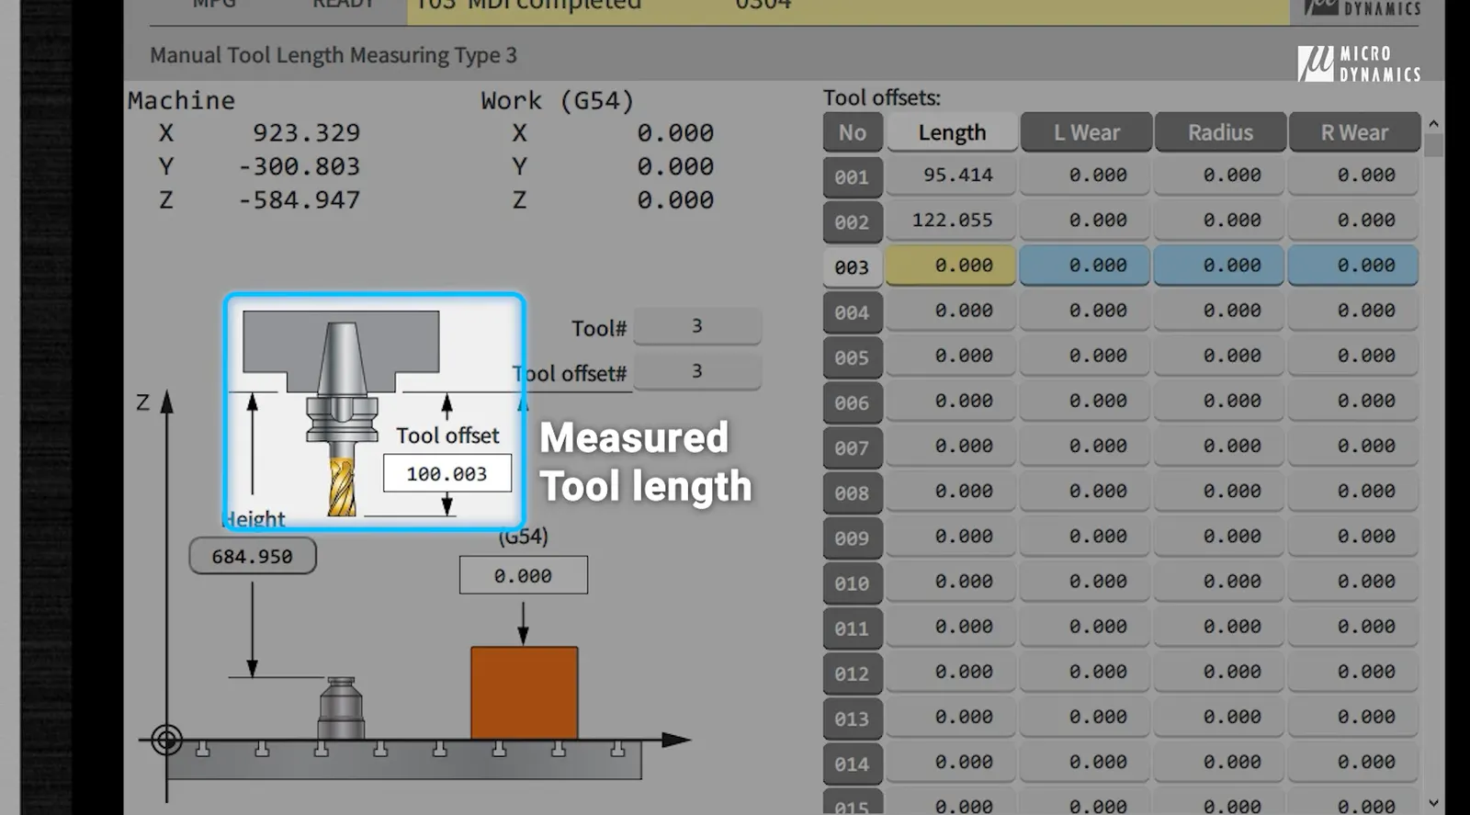The image size is (1470, 815).
Task: Select the Radius column header
Action: click(1220, 132)
